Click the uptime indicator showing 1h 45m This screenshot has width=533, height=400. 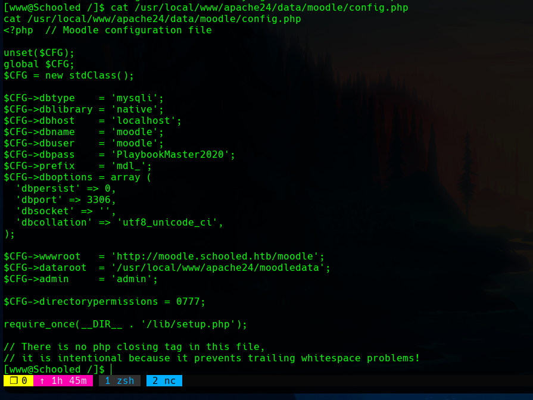(x=63, y=381)
